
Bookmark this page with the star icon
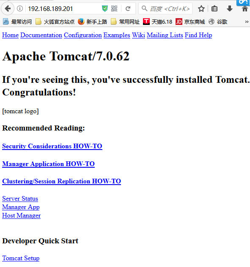(201, 8)
